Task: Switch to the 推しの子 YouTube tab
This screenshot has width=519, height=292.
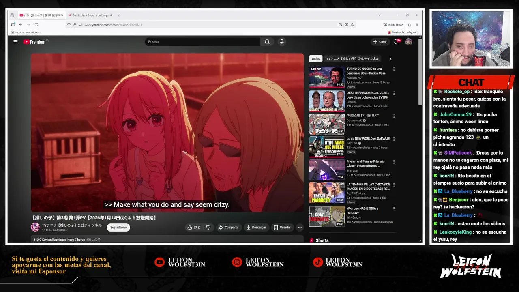Action: 41,15
